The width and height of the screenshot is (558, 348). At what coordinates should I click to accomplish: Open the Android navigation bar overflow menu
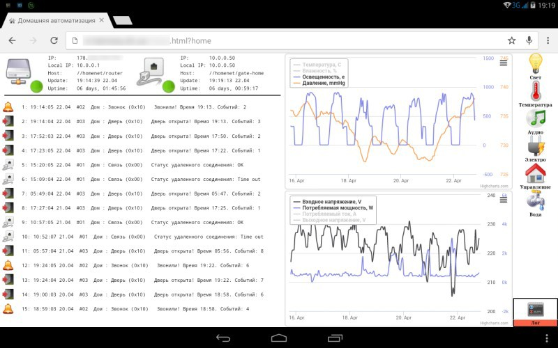[x=548, y=338]
